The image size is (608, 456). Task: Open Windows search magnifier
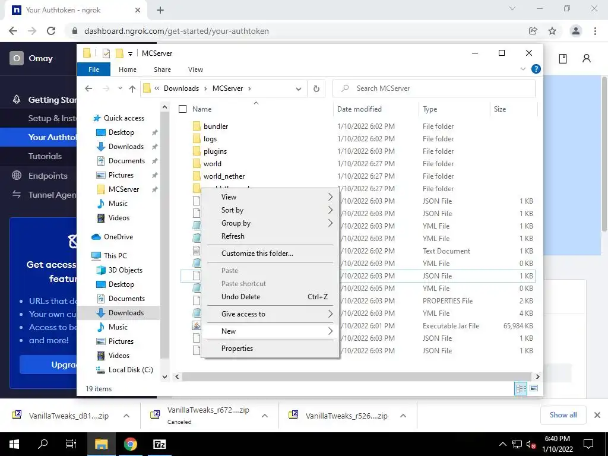tap(43, 444)
